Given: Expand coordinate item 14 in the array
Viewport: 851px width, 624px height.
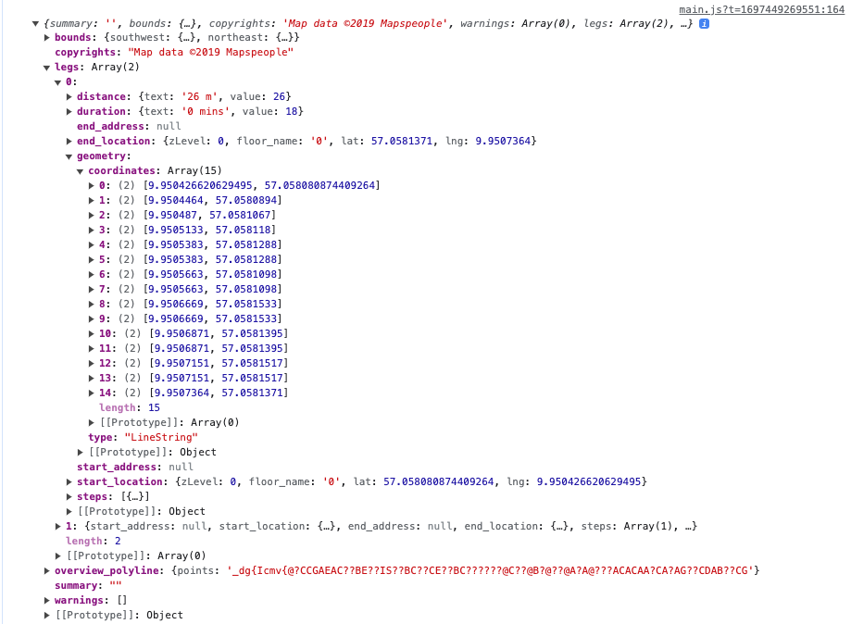Looking at the screenshot, I should (92, 393).
